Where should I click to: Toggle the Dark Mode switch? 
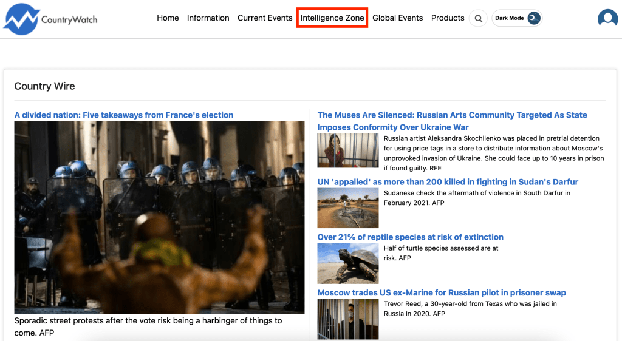pyautogui.click(x=517, y=18)
